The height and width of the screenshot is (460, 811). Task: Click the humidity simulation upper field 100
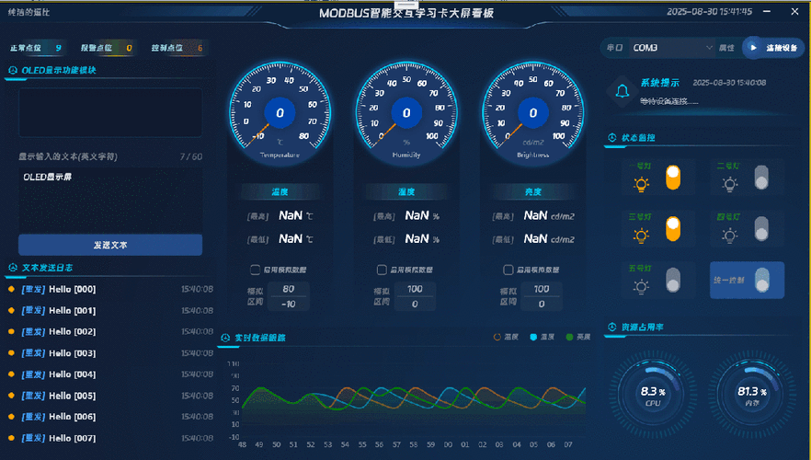(415, 289)
